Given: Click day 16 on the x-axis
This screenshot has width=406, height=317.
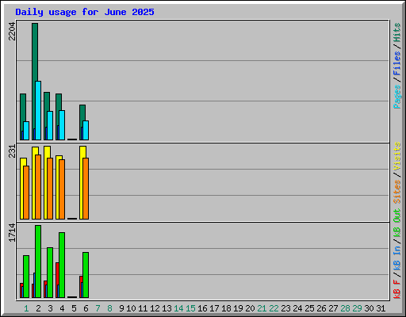Looking at the screenshot, I should [202, 308].
